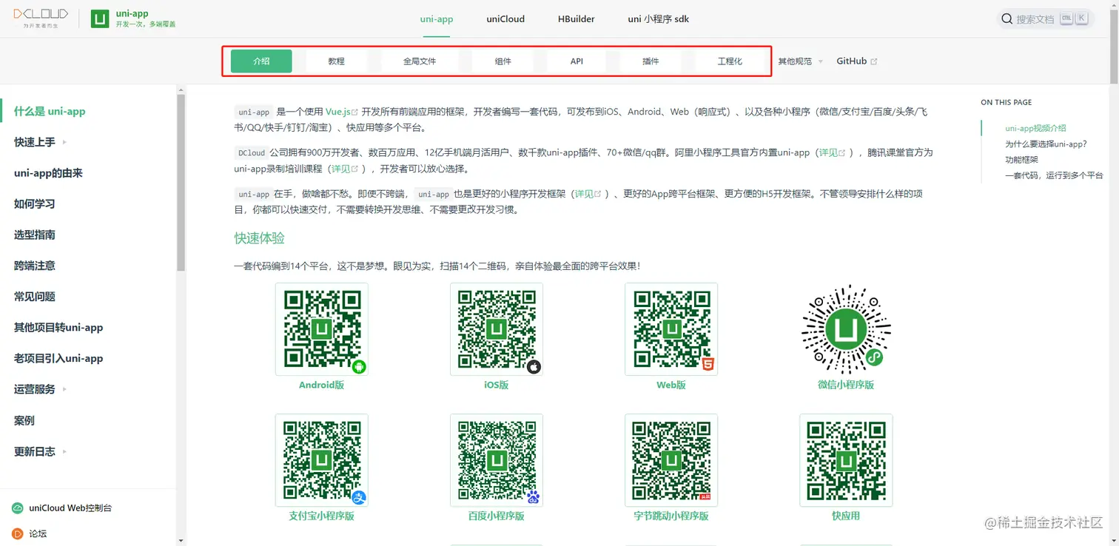1119x546 pixels.
Task: Jump to 一套代码，运行到多个平台 outline entry
Action: (x=1054, y=175)
